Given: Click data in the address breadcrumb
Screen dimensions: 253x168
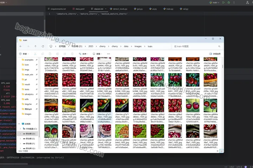Looking at the screenshot, I should [x=126, y=46].
